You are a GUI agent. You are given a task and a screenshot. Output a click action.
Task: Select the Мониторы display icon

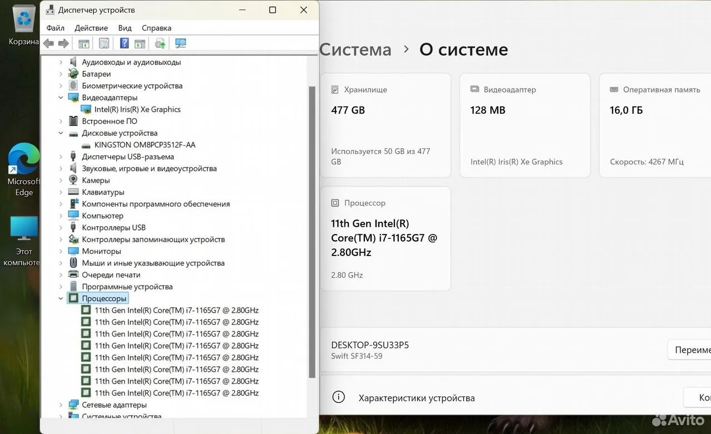73,251
